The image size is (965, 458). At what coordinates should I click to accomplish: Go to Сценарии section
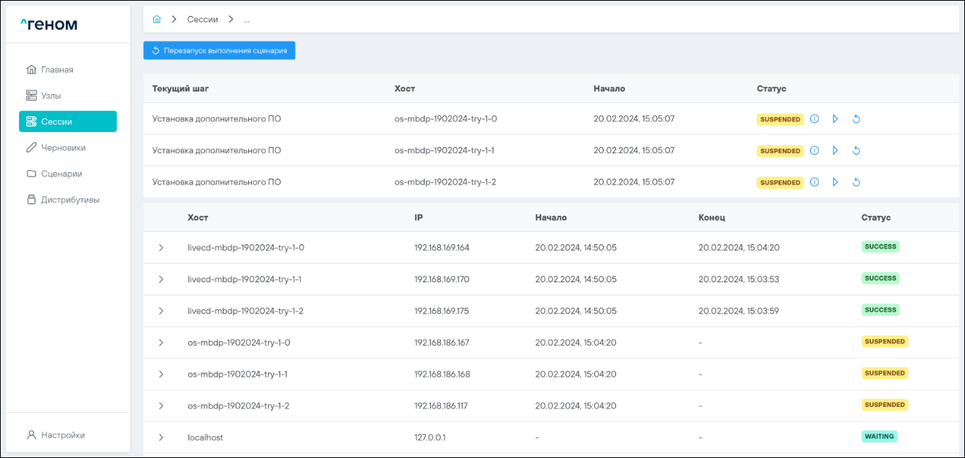61,174
